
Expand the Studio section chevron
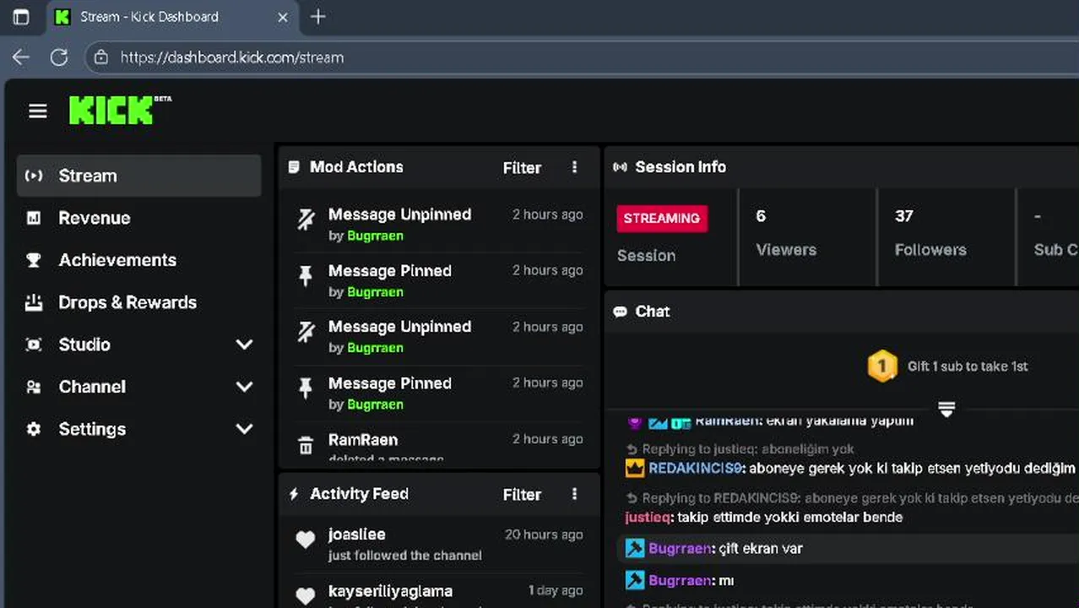point(244,345)
